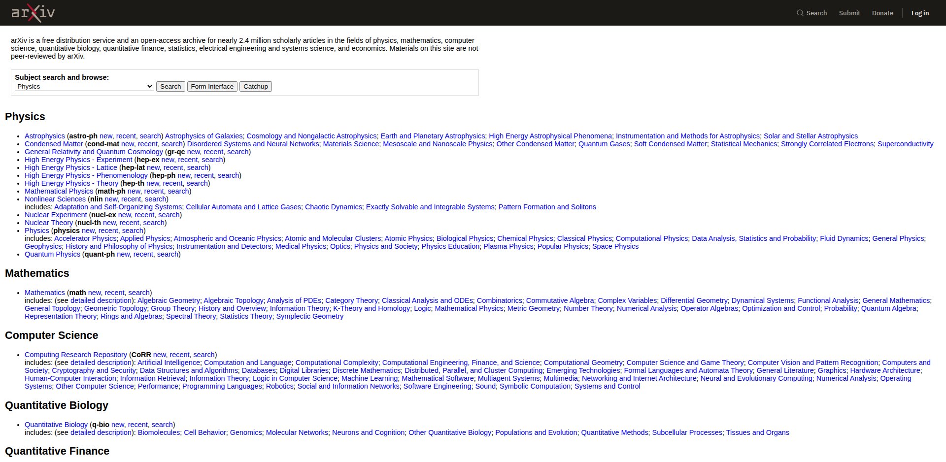Open Fluid Dynamics category
946x462 pixels.
click(844, 238)
